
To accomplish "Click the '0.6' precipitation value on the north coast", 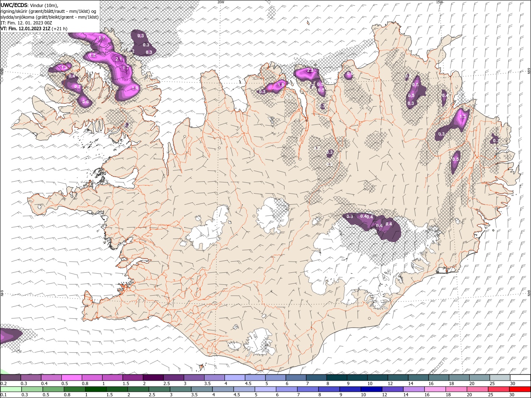I will pyautogui.click(x=350, y=74).
